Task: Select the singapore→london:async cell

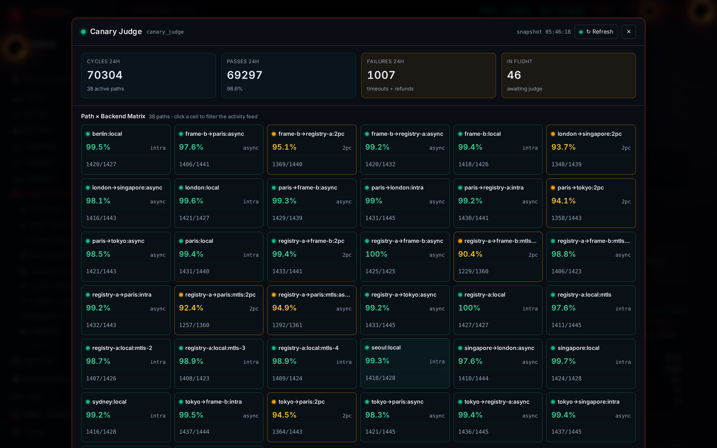Action: coord(498,364)
